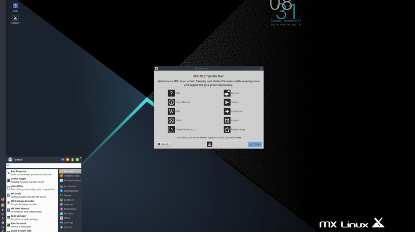Viewport: 415px width, 232px height.
Task: Click the volume speaker icon in panel
Action: (2, 210)
